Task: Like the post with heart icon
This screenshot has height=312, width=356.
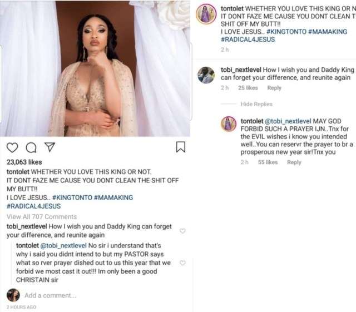Action: [x=12, y=147]
